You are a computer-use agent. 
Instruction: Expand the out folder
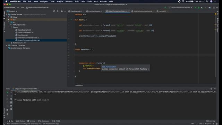point(9,19)
